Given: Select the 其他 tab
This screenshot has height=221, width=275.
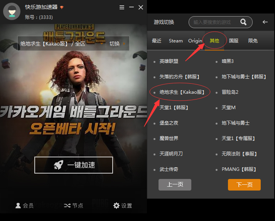Looking at the screenshot, I should pyautogui.click(x=214, y=41).
